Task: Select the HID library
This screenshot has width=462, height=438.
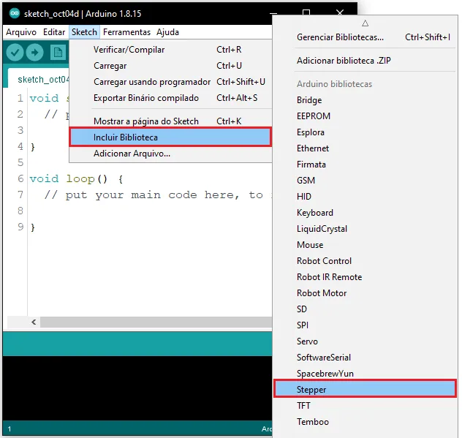Action: point(366,196)
